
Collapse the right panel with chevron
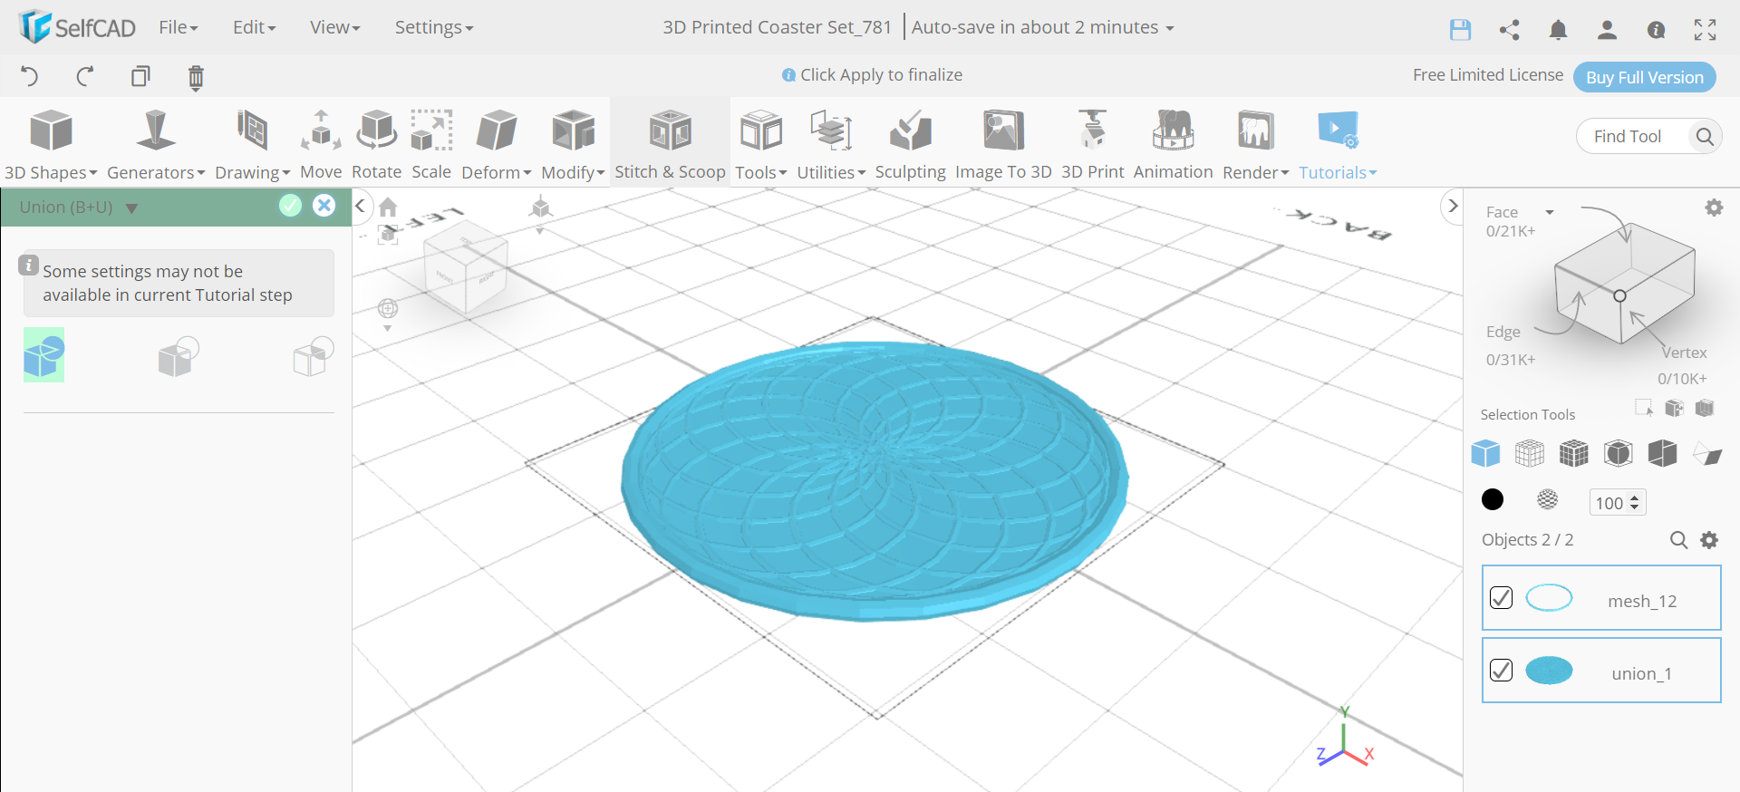(1453, 206)
